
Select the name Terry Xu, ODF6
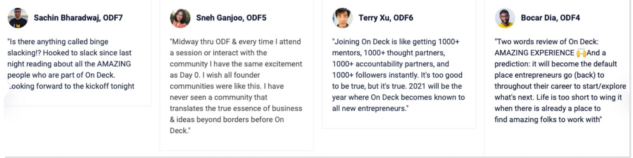click(x=386, y=18)
